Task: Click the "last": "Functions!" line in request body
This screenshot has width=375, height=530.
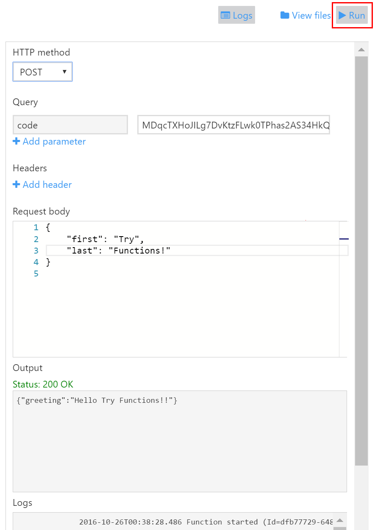Action: (x=118, y=251)
